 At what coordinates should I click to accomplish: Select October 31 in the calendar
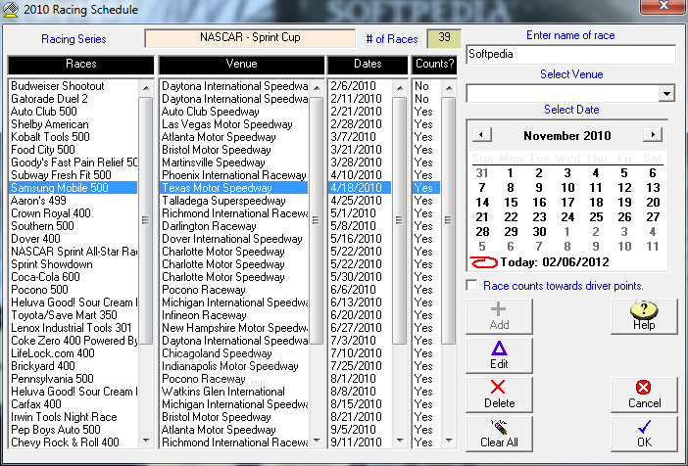point(482,172)
